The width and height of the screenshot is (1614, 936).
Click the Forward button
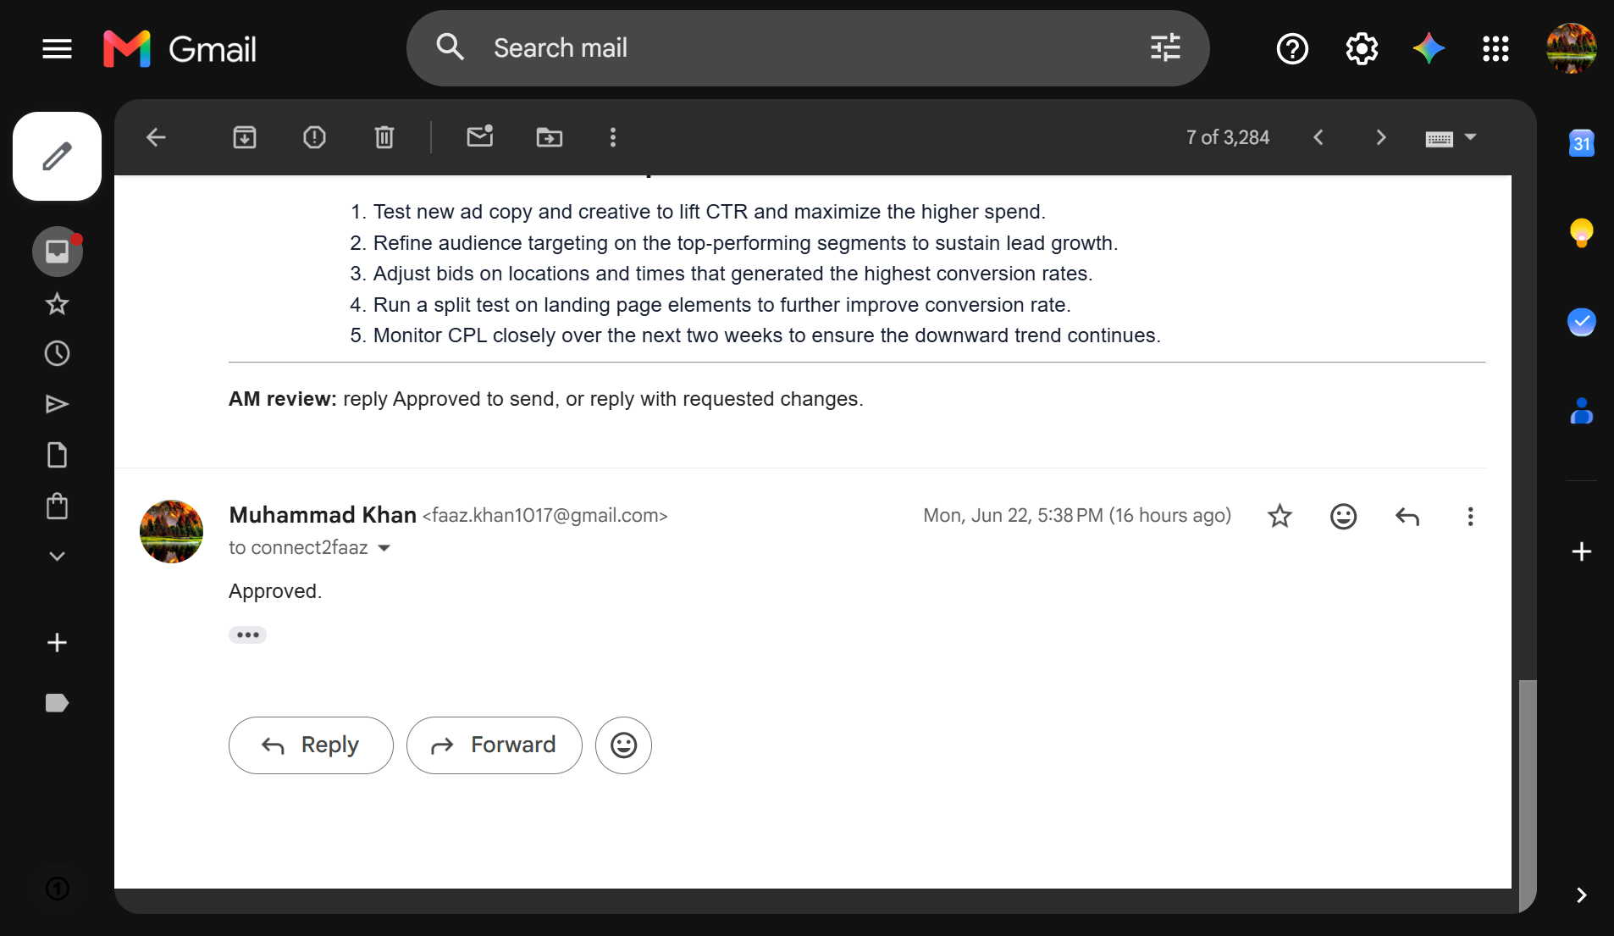click(495, 745)
